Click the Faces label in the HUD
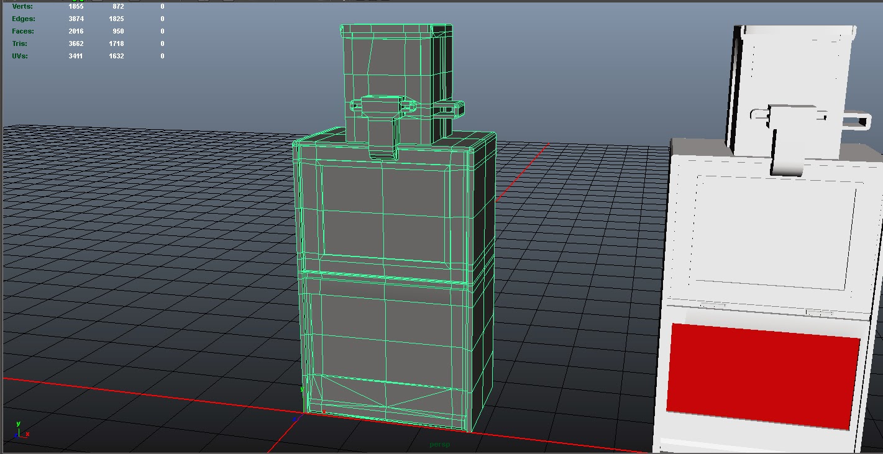 pyautogui.click(x=23, y=31)
